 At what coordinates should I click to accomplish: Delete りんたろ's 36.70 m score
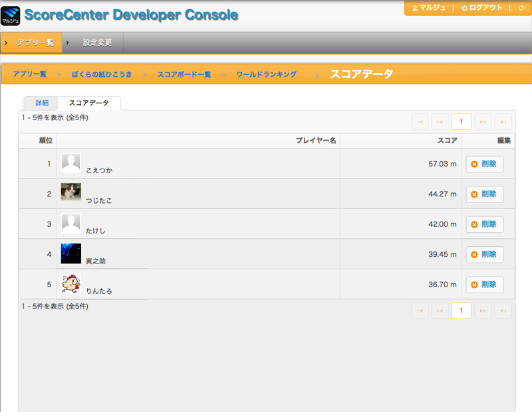(485, 285)
